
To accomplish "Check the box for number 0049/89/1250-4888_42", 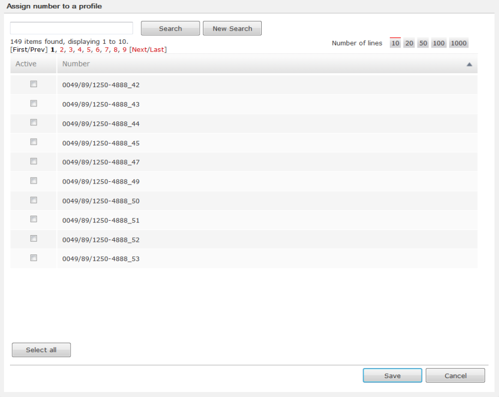I will pos(33,84).
